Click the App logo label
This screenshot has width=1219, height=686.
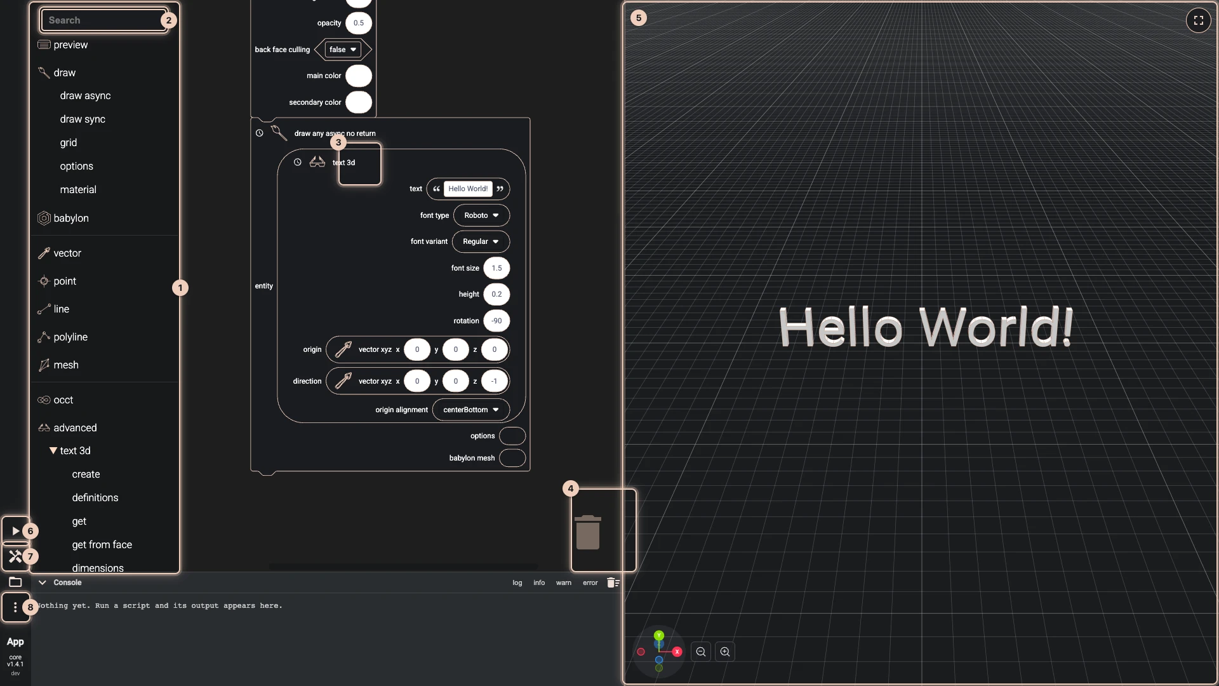(15, 642)
